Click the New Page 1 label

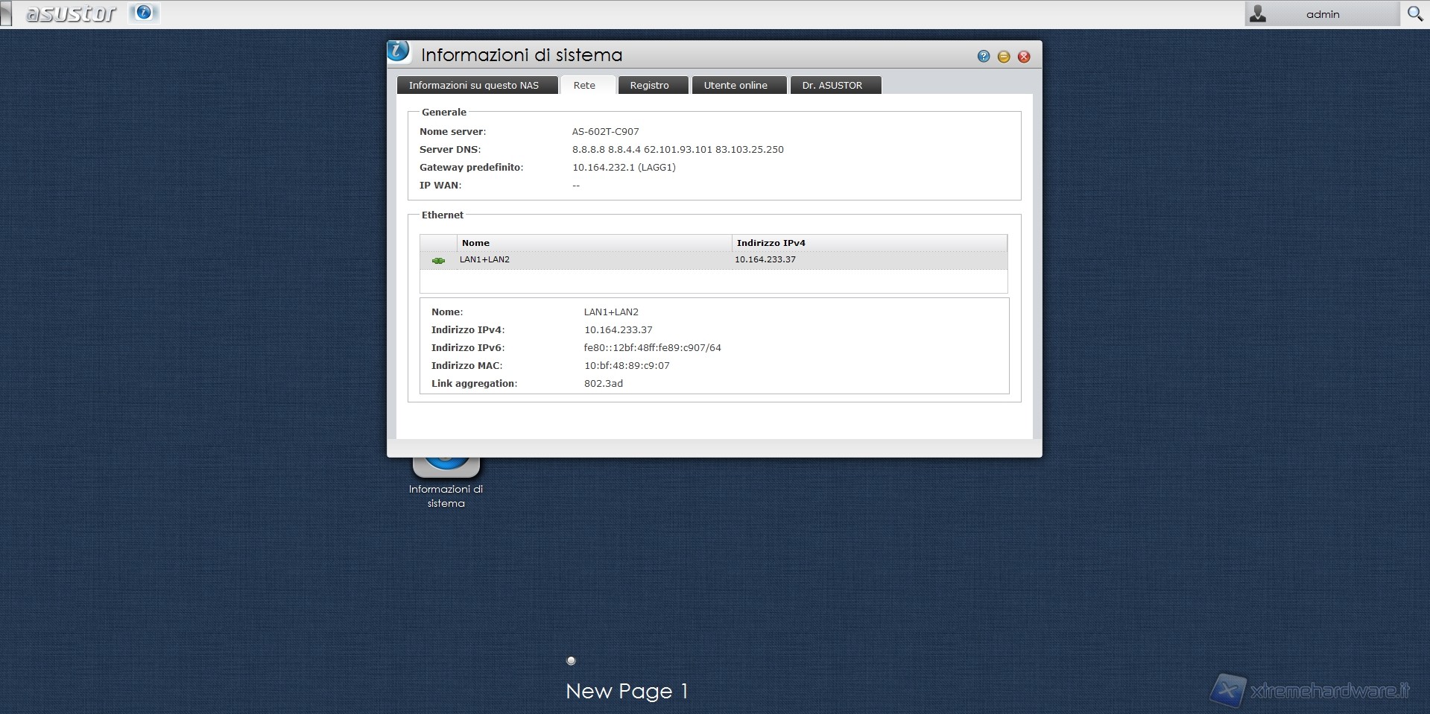[626, 691]
